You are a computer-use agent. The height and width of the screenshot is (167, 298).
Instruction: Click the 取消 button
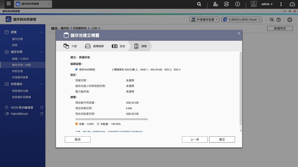77,139
